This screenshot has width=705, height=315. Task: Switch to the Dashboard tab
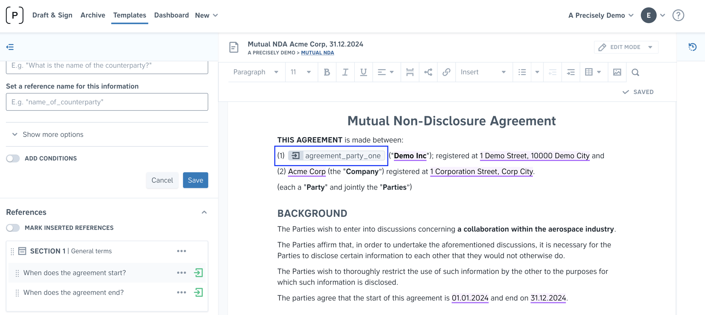coord(171,15)
